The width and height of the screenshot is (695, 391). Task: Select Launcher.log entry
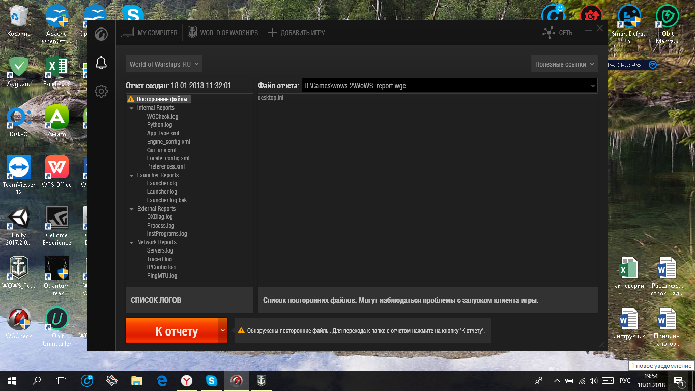(x=162, y=192)
